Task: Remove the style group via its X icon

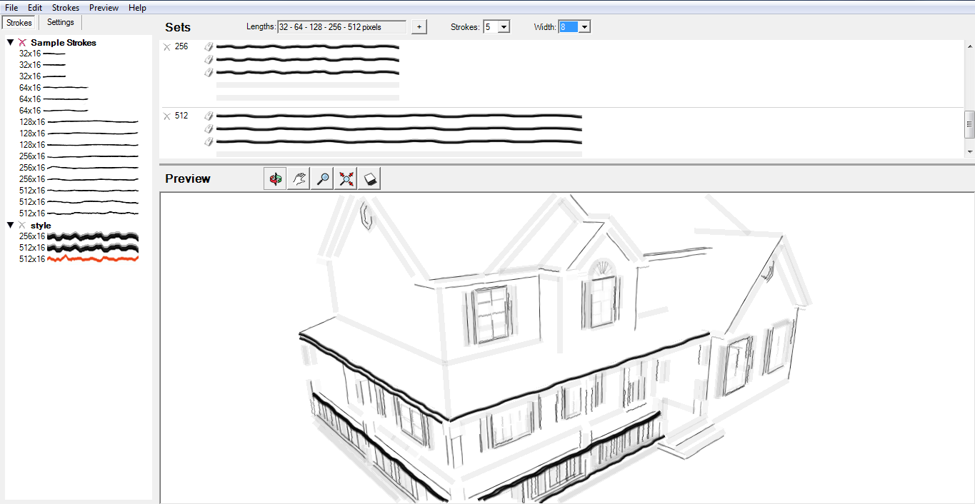Action: pos(22,225)
